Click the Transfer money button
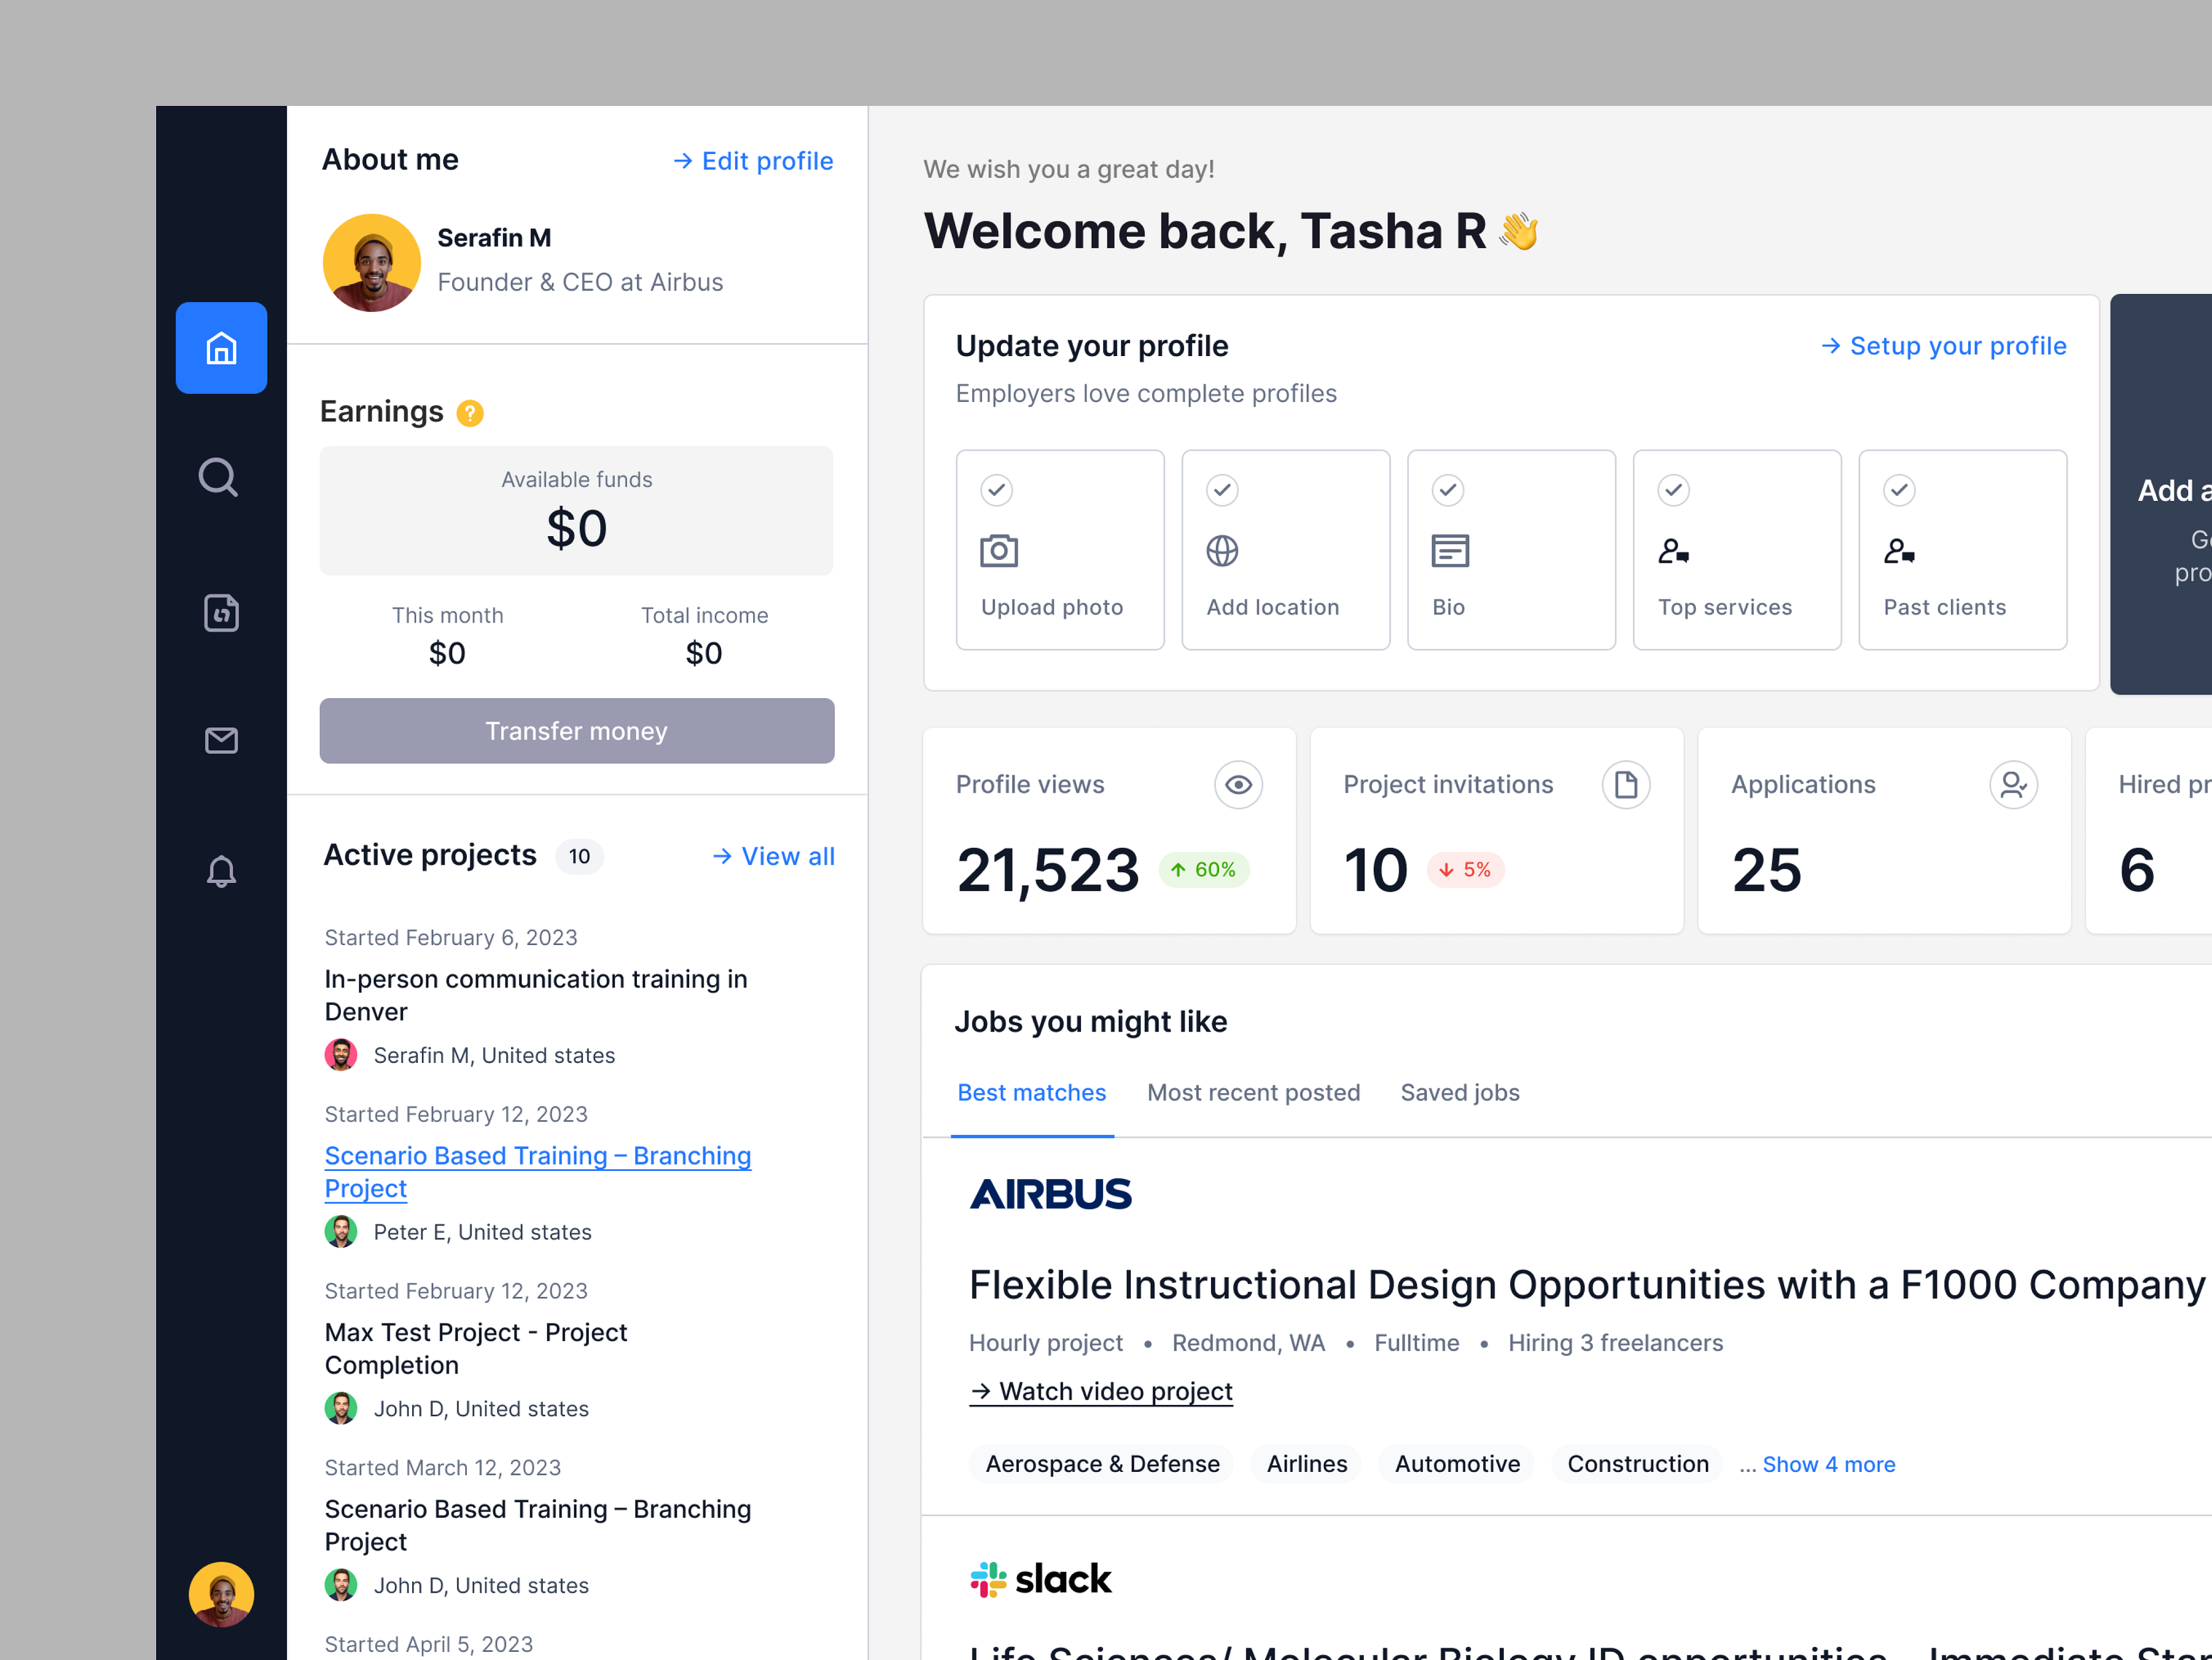 coord(576,731)
